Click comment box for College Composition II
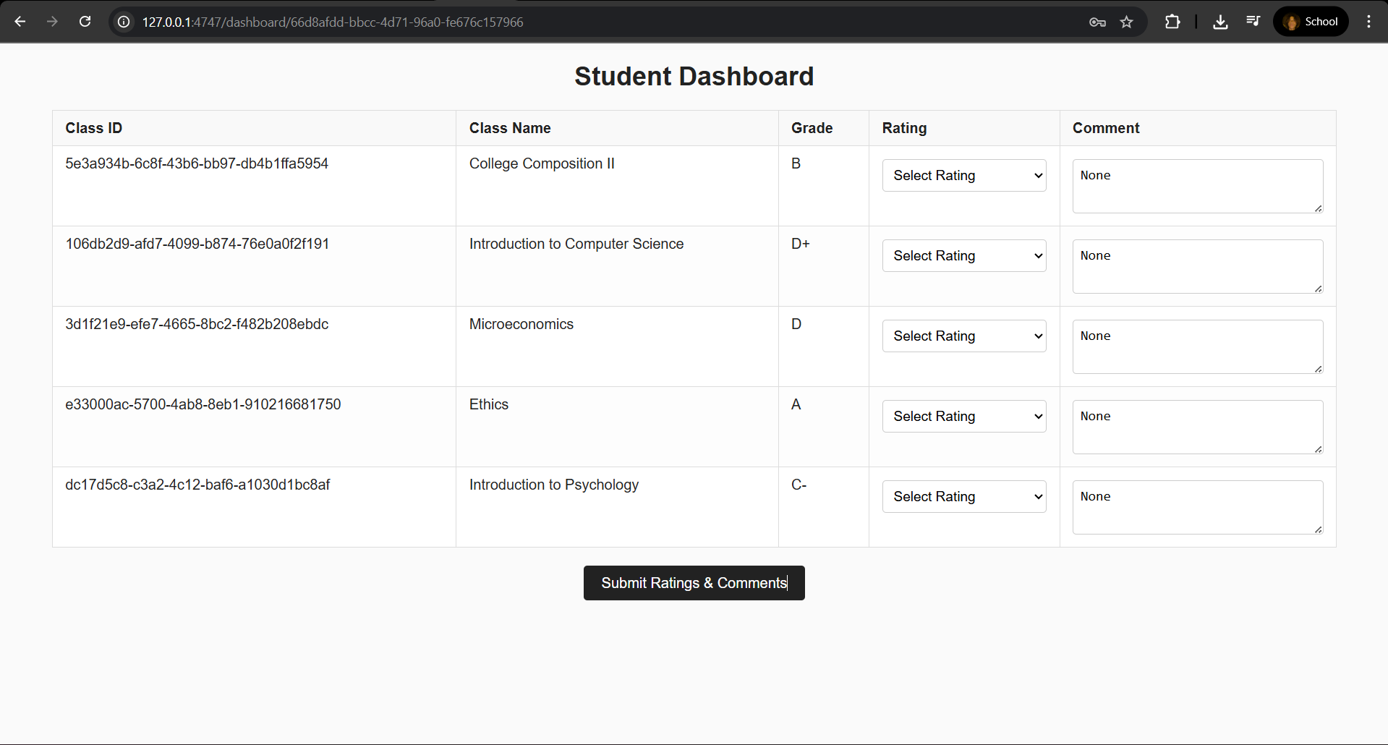 [x=1197, y=186]
